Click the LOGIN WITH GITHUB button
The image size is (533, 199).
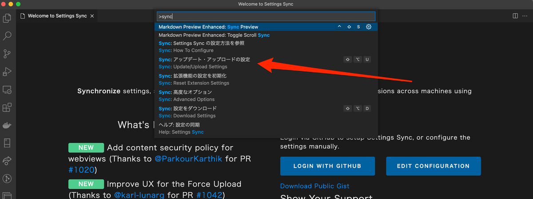(x=327, y=166)
